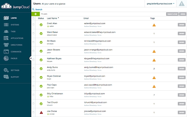Screen dimensions: 187x117
Task: Open details for Kathleen Boyes
Action: click(182, 60)
